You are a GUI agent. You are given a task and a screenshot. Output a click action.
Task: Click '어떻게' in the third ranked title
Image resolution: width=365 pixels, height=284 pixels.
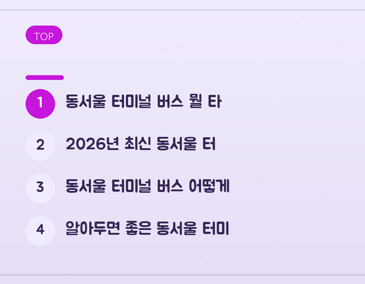click(x=209, y=186)
